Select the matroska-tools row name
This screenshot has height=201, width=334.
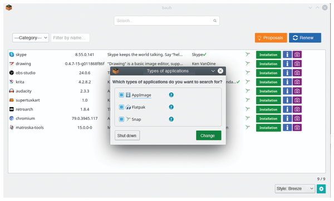tap(30, 128)
